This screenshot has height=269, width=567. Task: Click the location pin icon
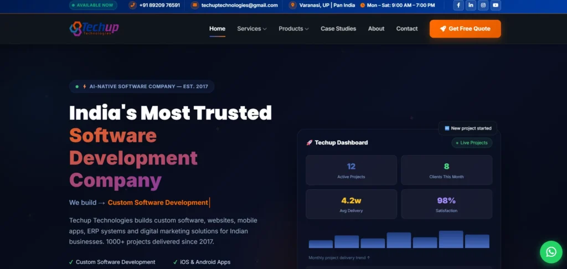292,5
